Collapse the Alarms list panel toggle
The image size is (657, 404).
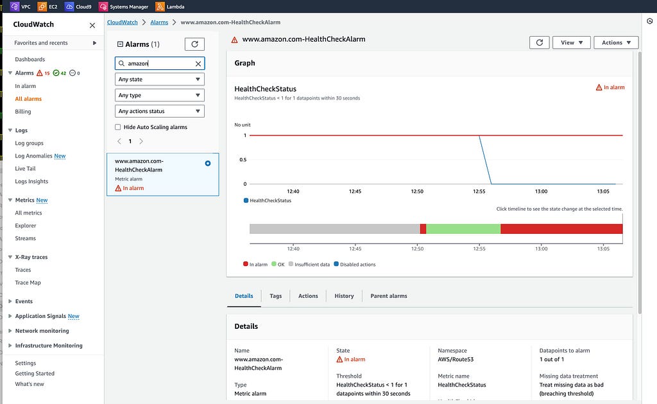coord(120,44)
